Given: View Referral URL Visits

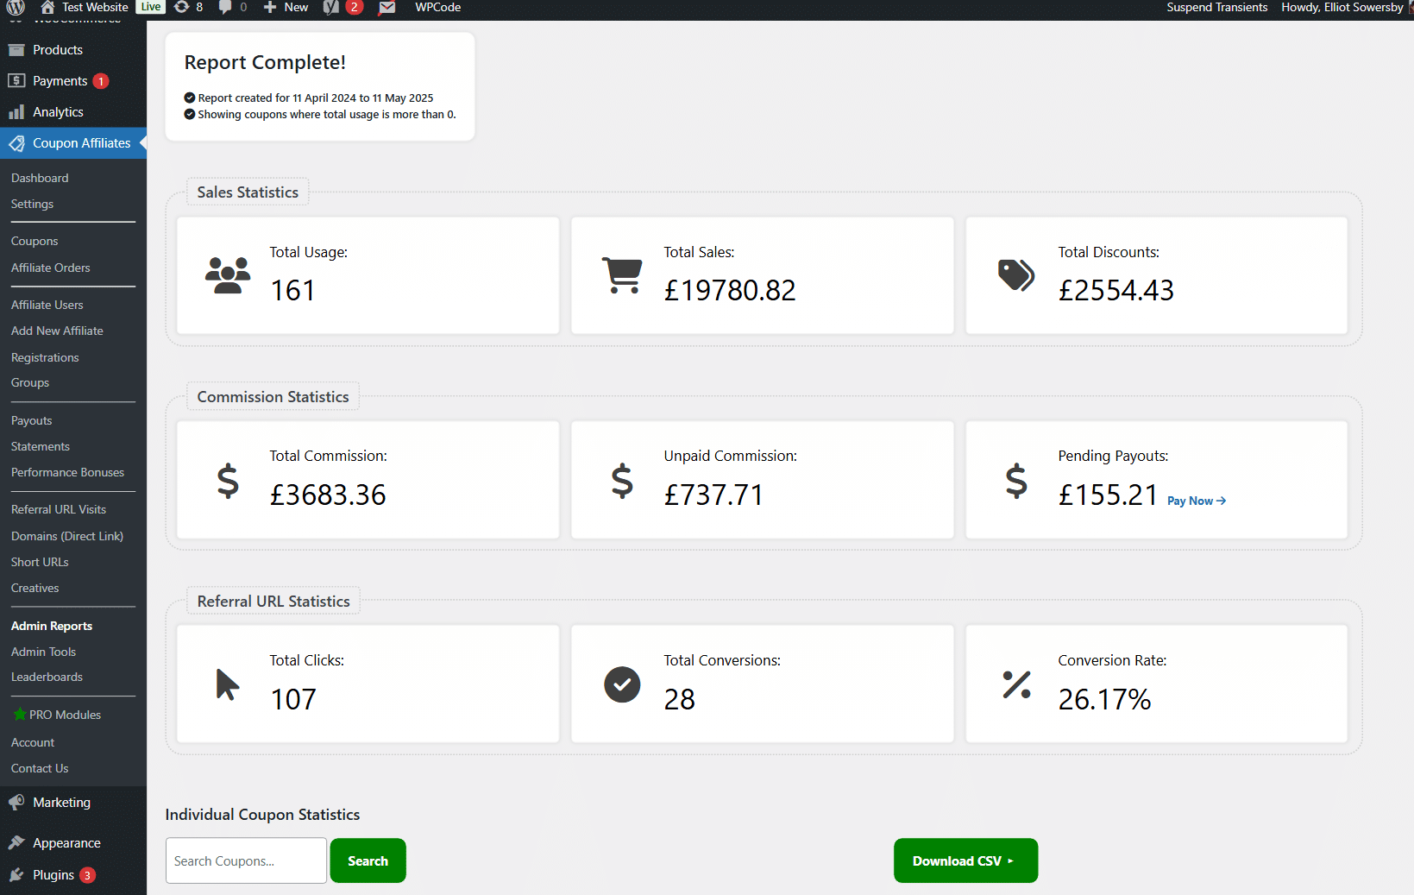Looking at the screenshot, I should point(59,509).
